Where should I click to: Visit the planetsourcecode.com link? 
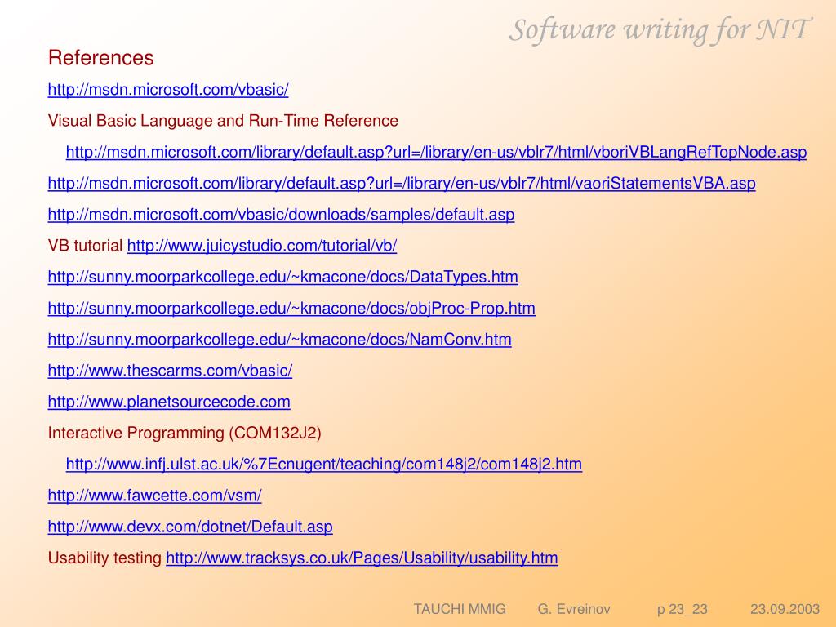[x=169, y=402]
